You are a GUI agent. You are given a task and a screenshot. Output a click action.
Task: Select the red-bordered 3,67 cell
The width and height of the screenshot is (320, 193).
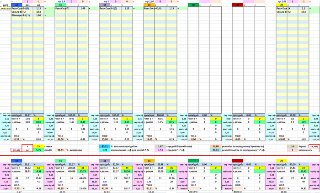point(27,150)
